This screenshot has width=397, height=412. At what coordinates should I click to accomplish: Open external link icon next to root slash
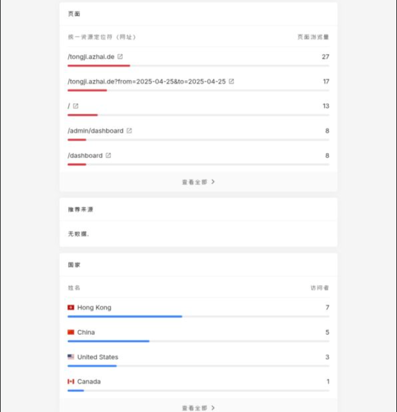pos(75,106)
